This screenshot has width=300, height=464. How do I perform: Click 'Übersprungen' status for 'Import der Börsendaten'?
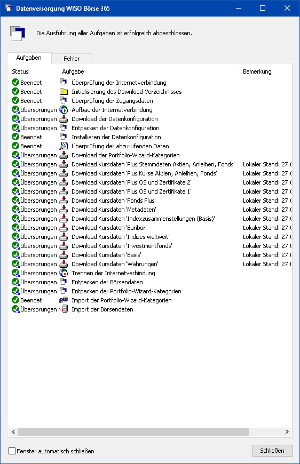38,309
